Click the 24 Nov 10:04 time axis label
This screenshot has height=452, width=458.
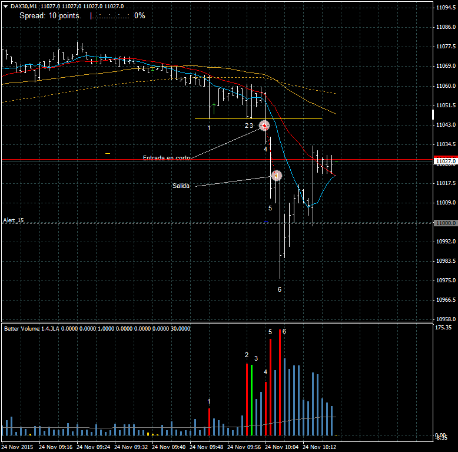(284, 447)
